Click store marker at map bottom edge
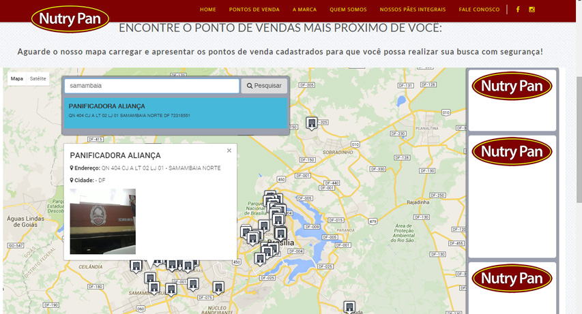Viewport: 582px width, 314px height. click(x=349, y=307)
